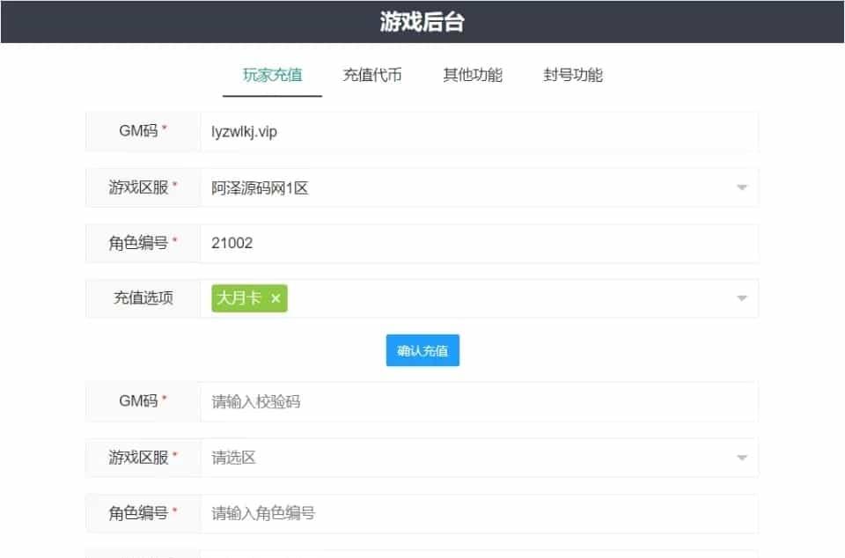Go to the 其他功能 tab
845x558 pixels.
(x=473, y=75)
